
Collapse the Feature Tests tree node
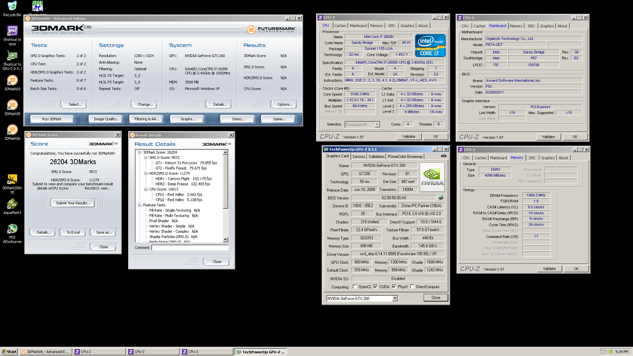[140, 205]
